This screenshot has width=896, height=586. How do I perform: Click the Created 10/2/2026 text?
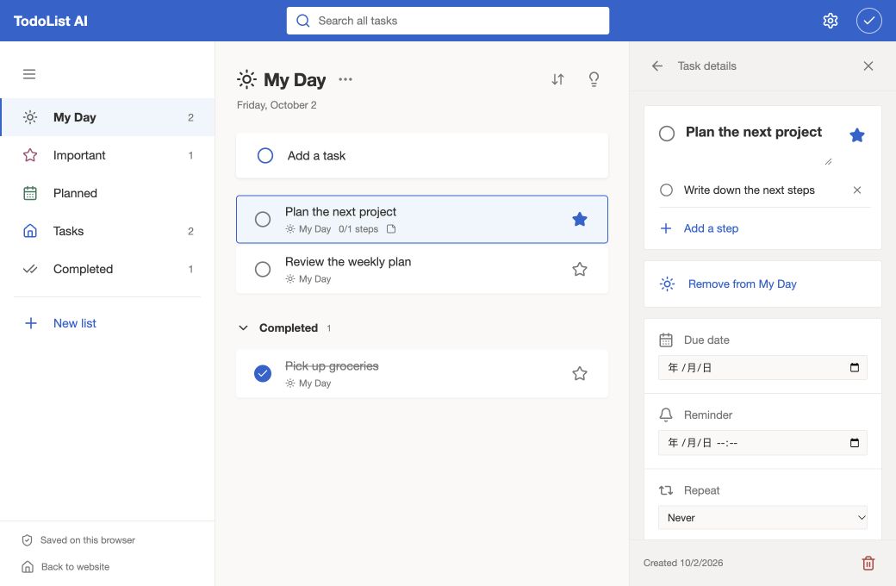point(683,563)
